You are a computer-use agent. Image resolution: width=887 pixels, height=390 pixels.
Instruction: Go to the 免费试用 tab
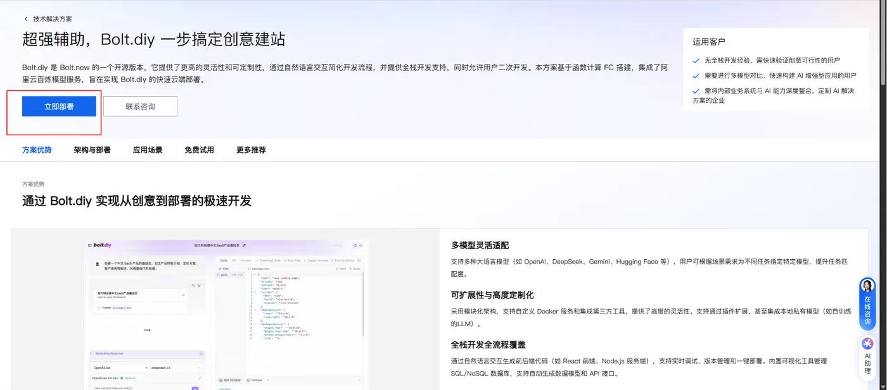click(x=199, y=150)
